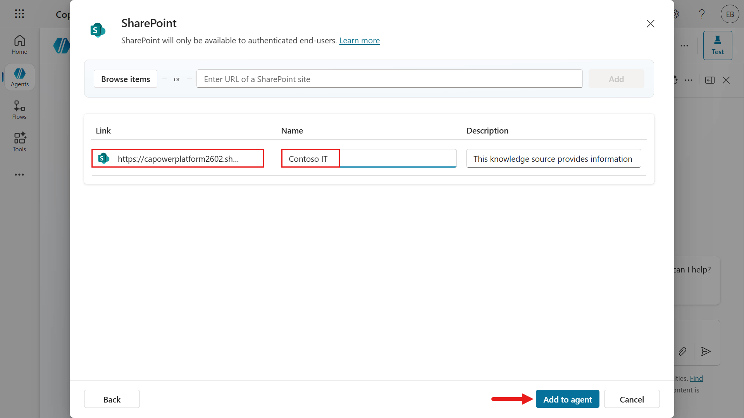Screen dimensions: 744x418
Task: Navigate to Home in the left sidebar
Action: [x=19, y=45]
